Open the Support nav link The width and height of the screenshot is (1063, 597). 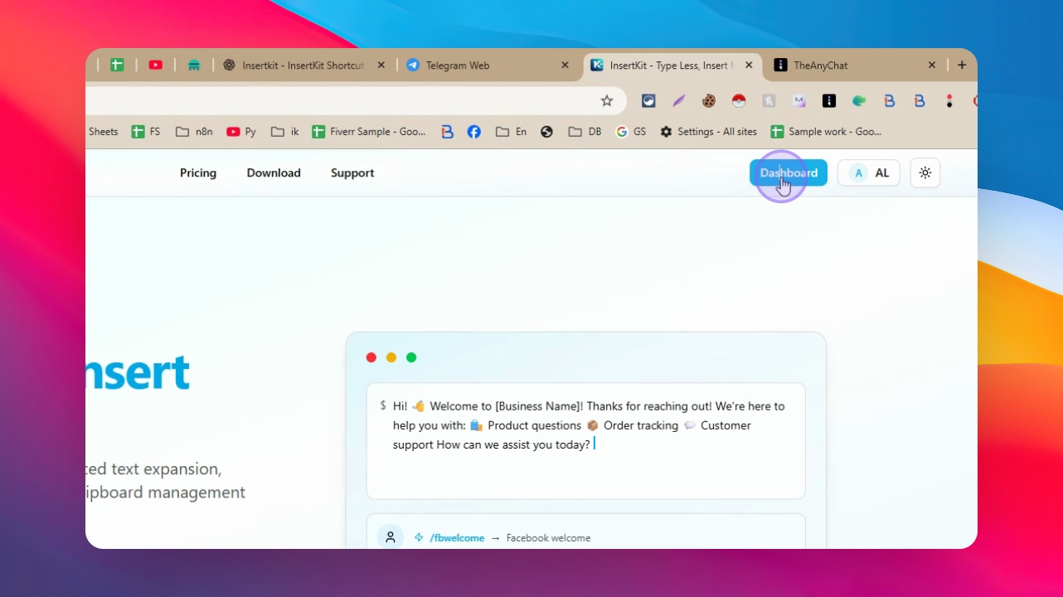352,172
